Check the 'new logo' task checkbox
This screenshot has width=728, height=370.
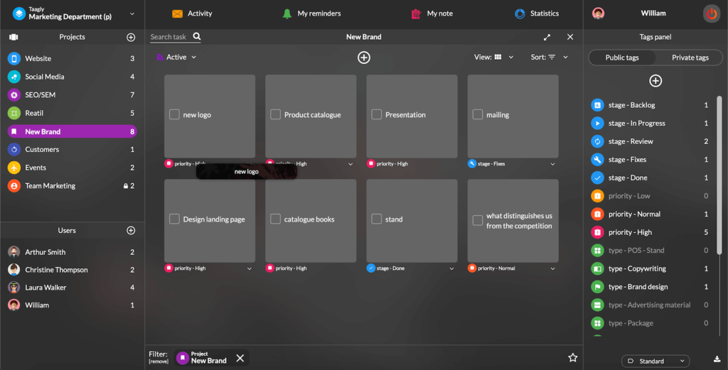174,114
